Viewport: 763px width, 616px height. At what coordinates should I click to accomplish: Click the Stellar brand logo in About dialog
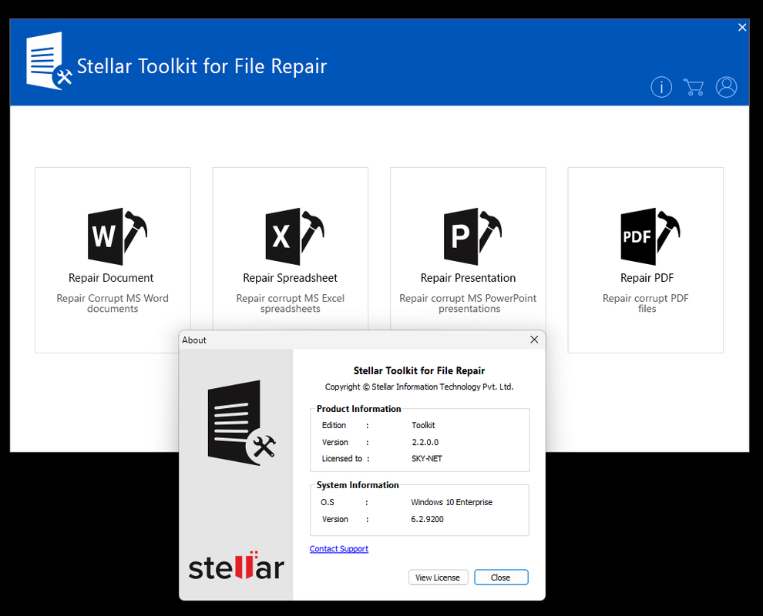point(236,566)
